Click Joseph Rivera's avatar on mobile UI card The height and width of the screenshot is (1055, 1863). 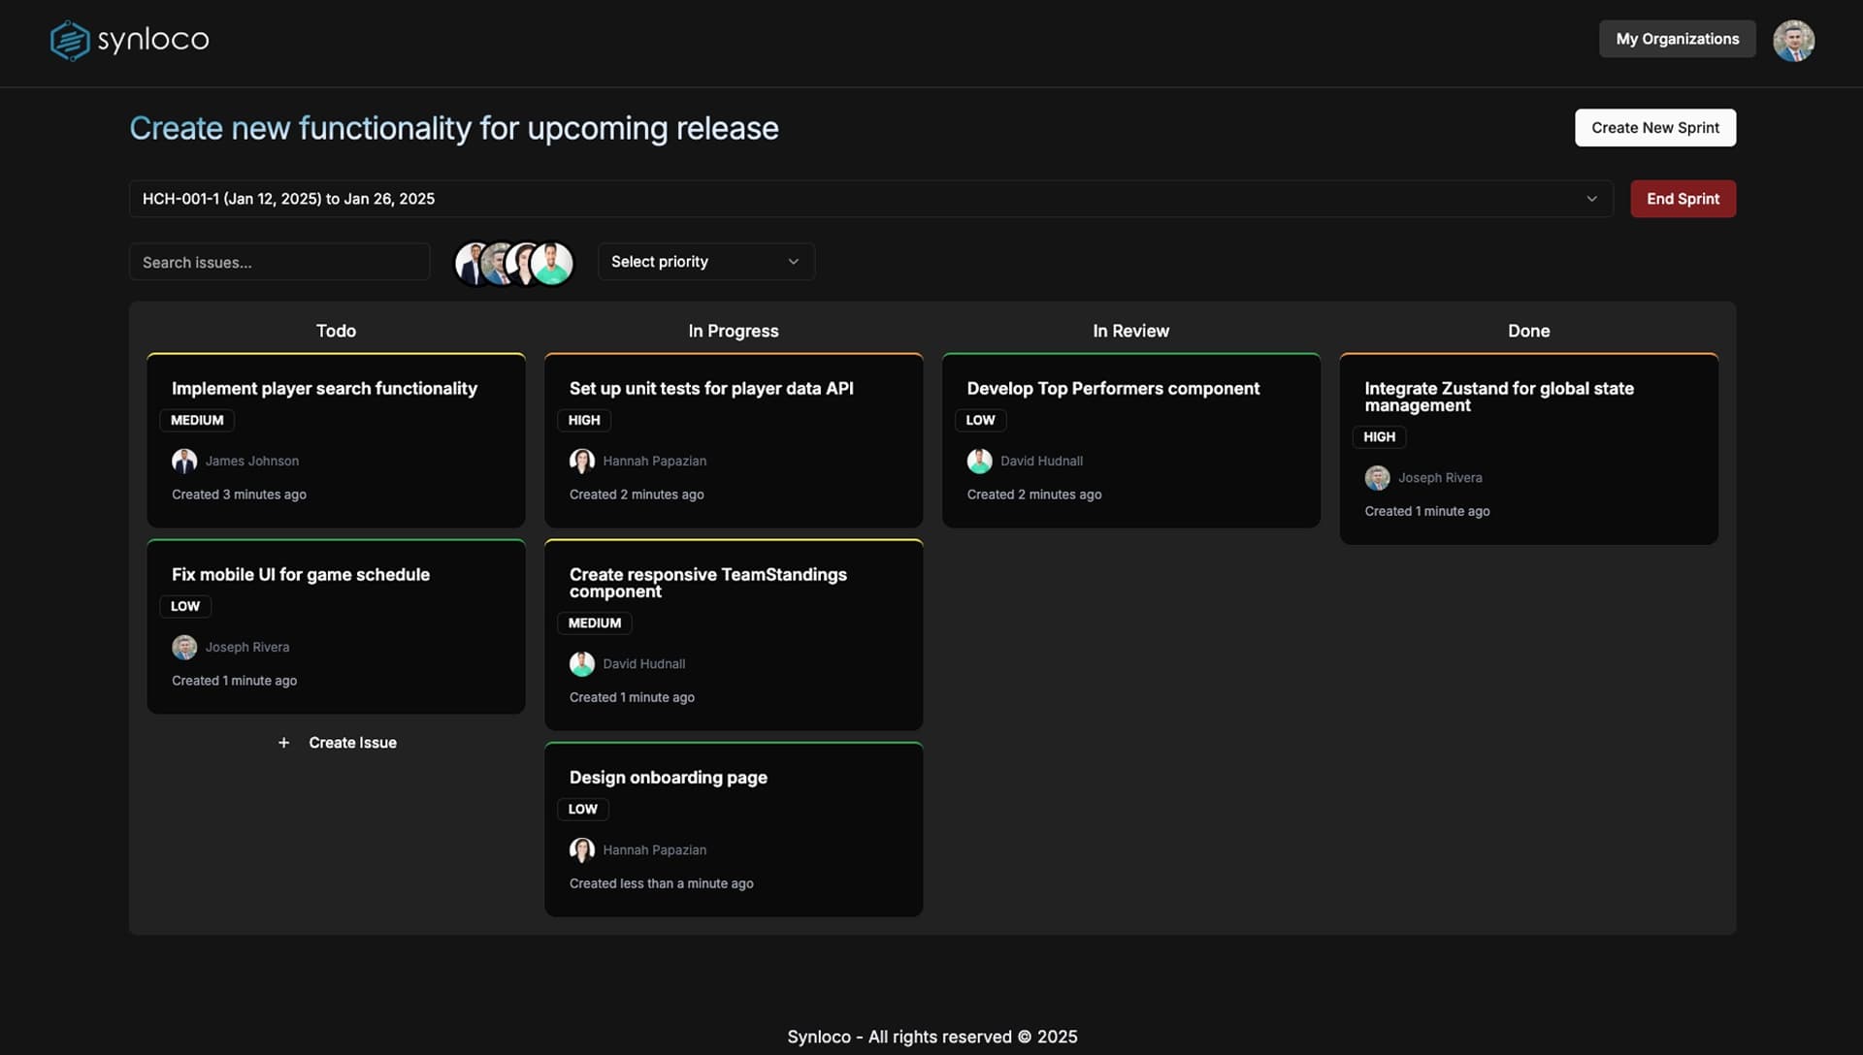tap(184, 647)
